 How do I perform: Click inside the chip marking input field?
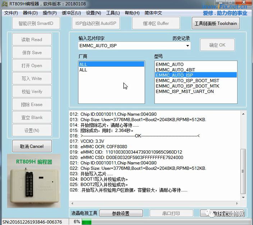pyautogui.click(x=131, y=46)
